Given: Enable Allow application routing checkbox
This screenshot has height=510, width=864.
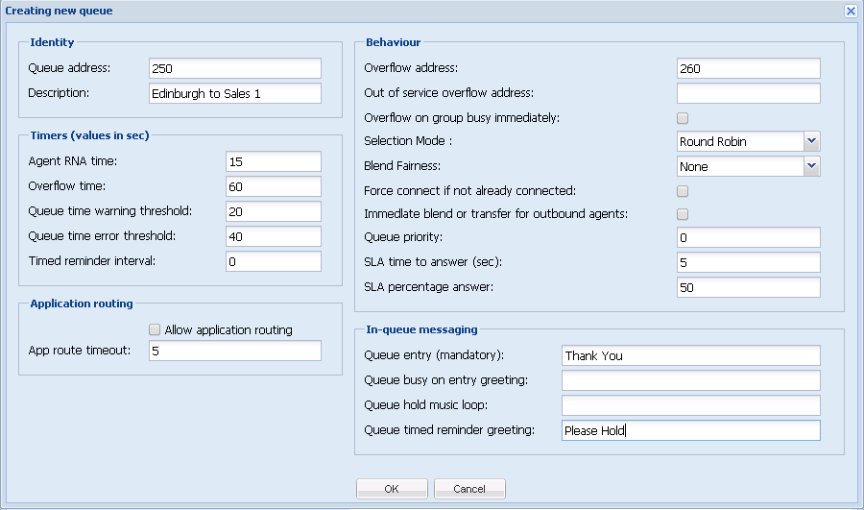Looking at the screenshot, I should 155,329.
